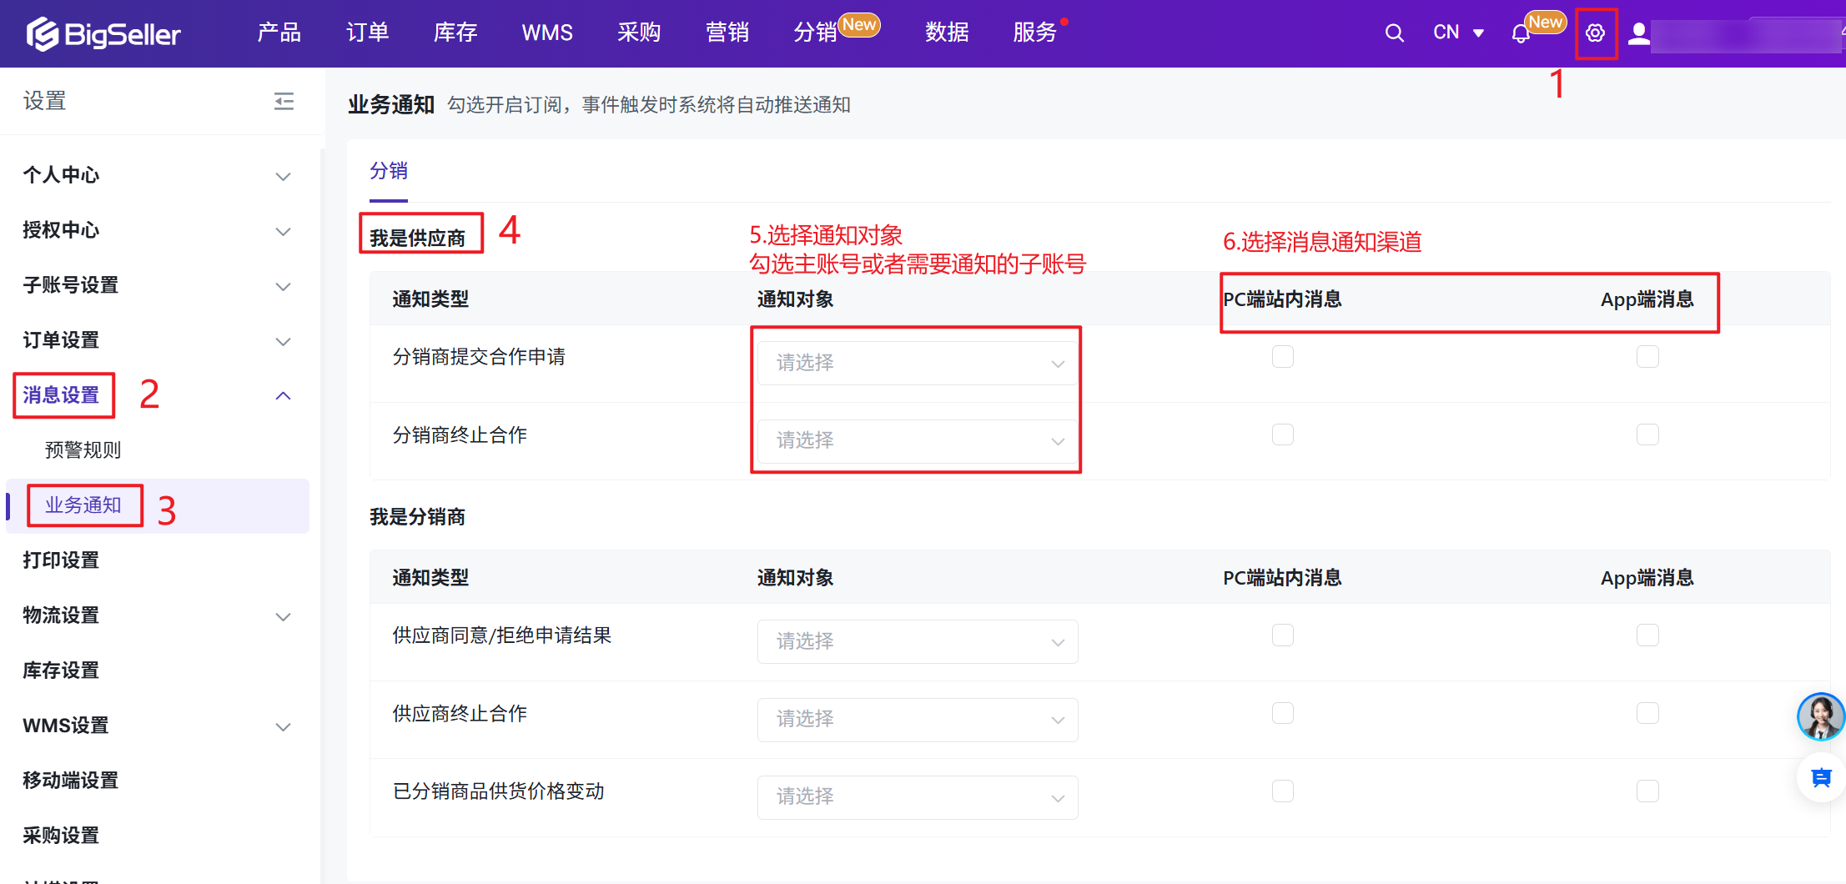Open the CN language dropdown

tap(1457, 33)
